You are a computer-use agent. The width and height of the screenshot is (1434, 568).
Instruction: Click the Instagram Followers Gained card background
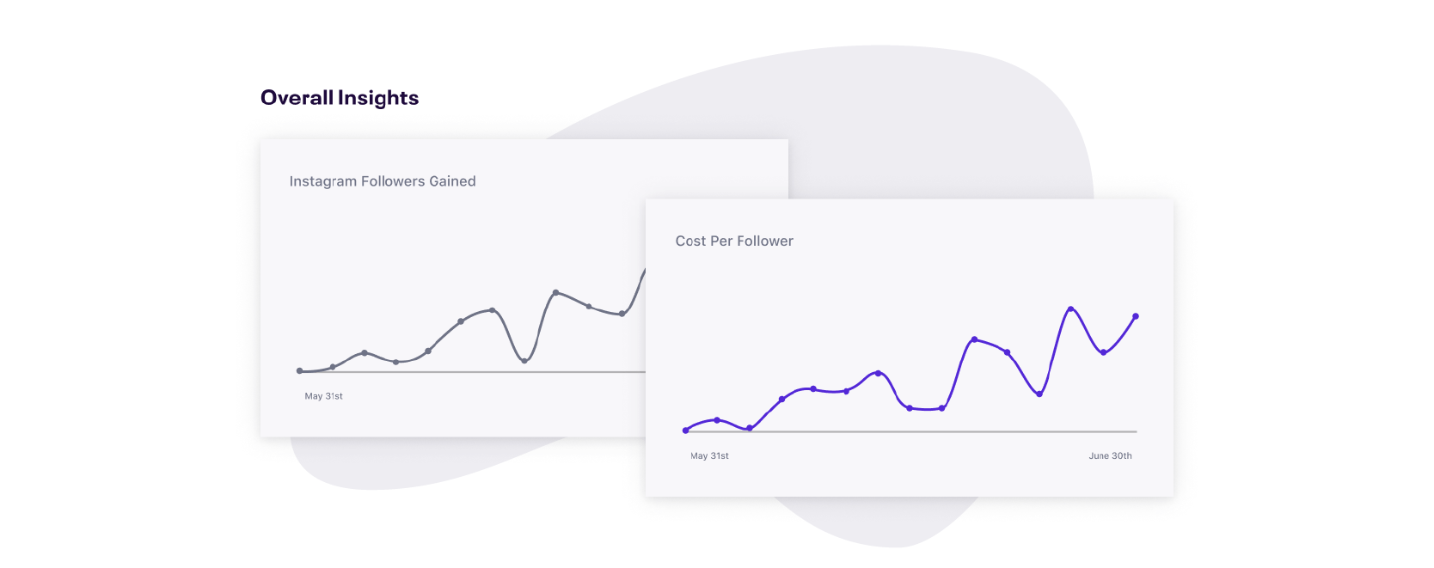(x=453, y=288)
